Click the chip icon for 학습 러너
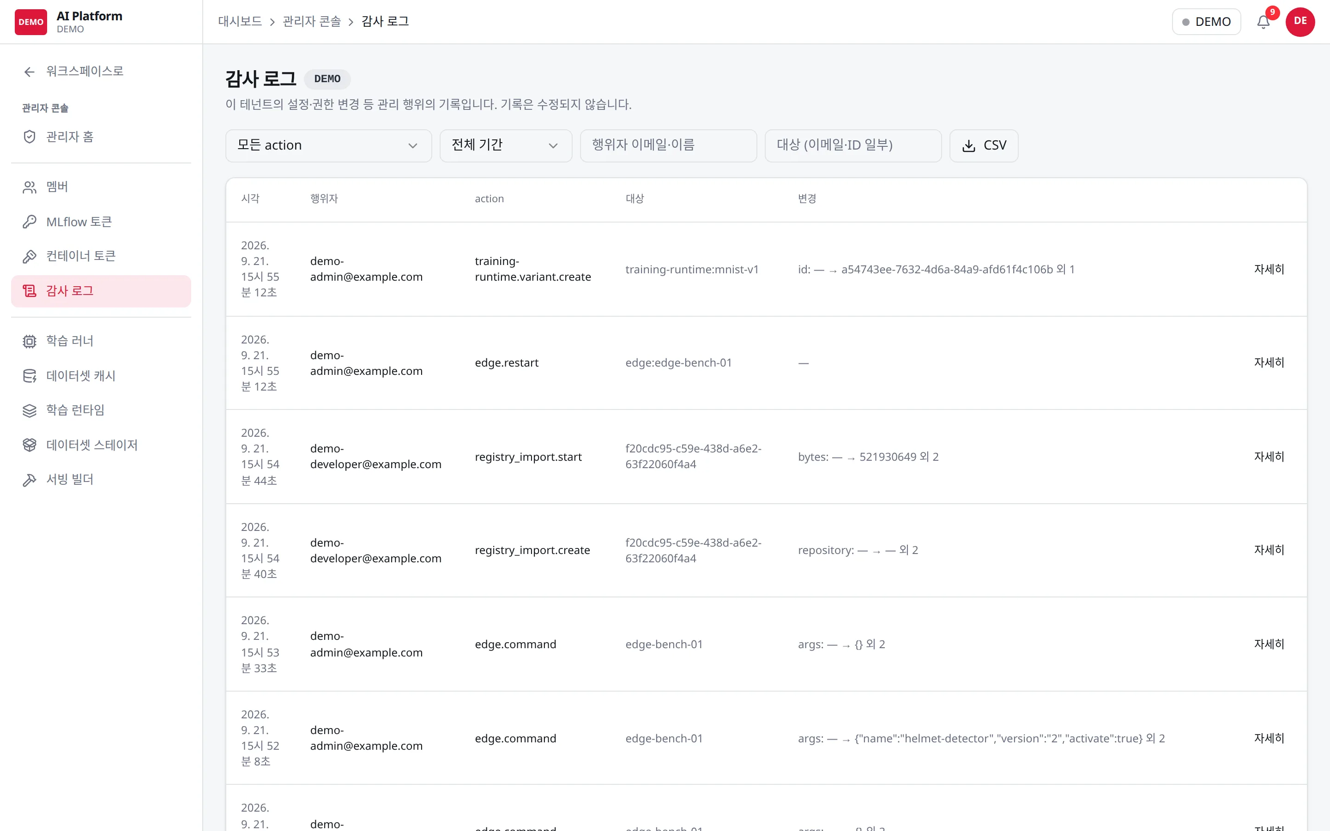This screenshot has width=1330, height=831. tap(30, 341)
